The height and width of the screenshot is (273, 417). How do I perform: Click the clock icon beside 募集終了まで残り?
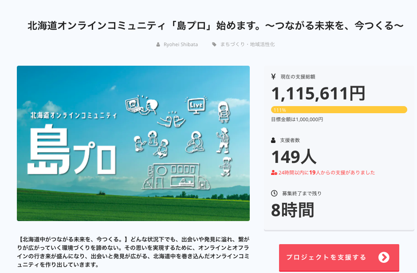click(274, 194)
